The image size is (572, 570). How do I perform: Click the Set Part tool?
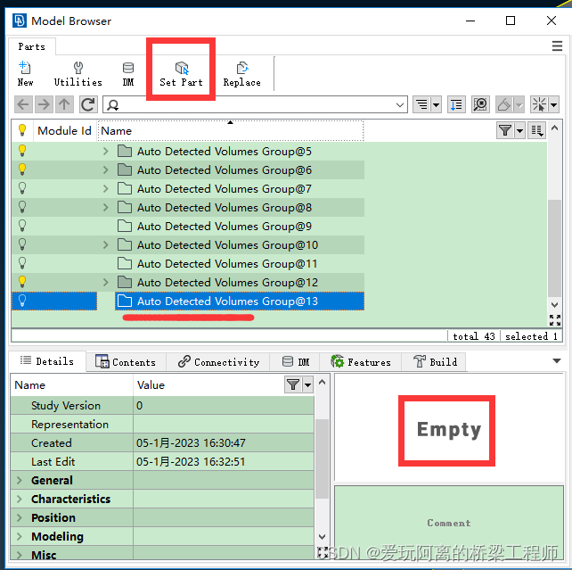point(181,73)
